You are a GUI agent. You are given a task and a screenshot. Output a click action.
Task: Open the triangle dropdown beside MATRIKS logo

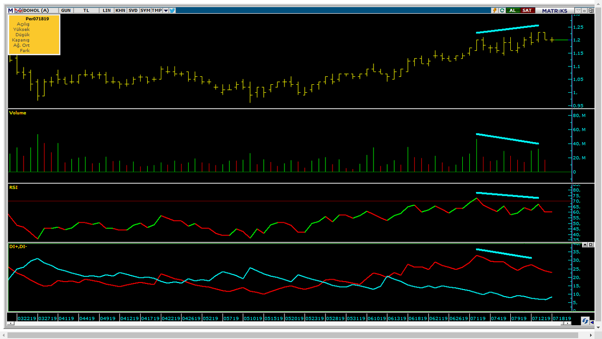tap(578, 10)
